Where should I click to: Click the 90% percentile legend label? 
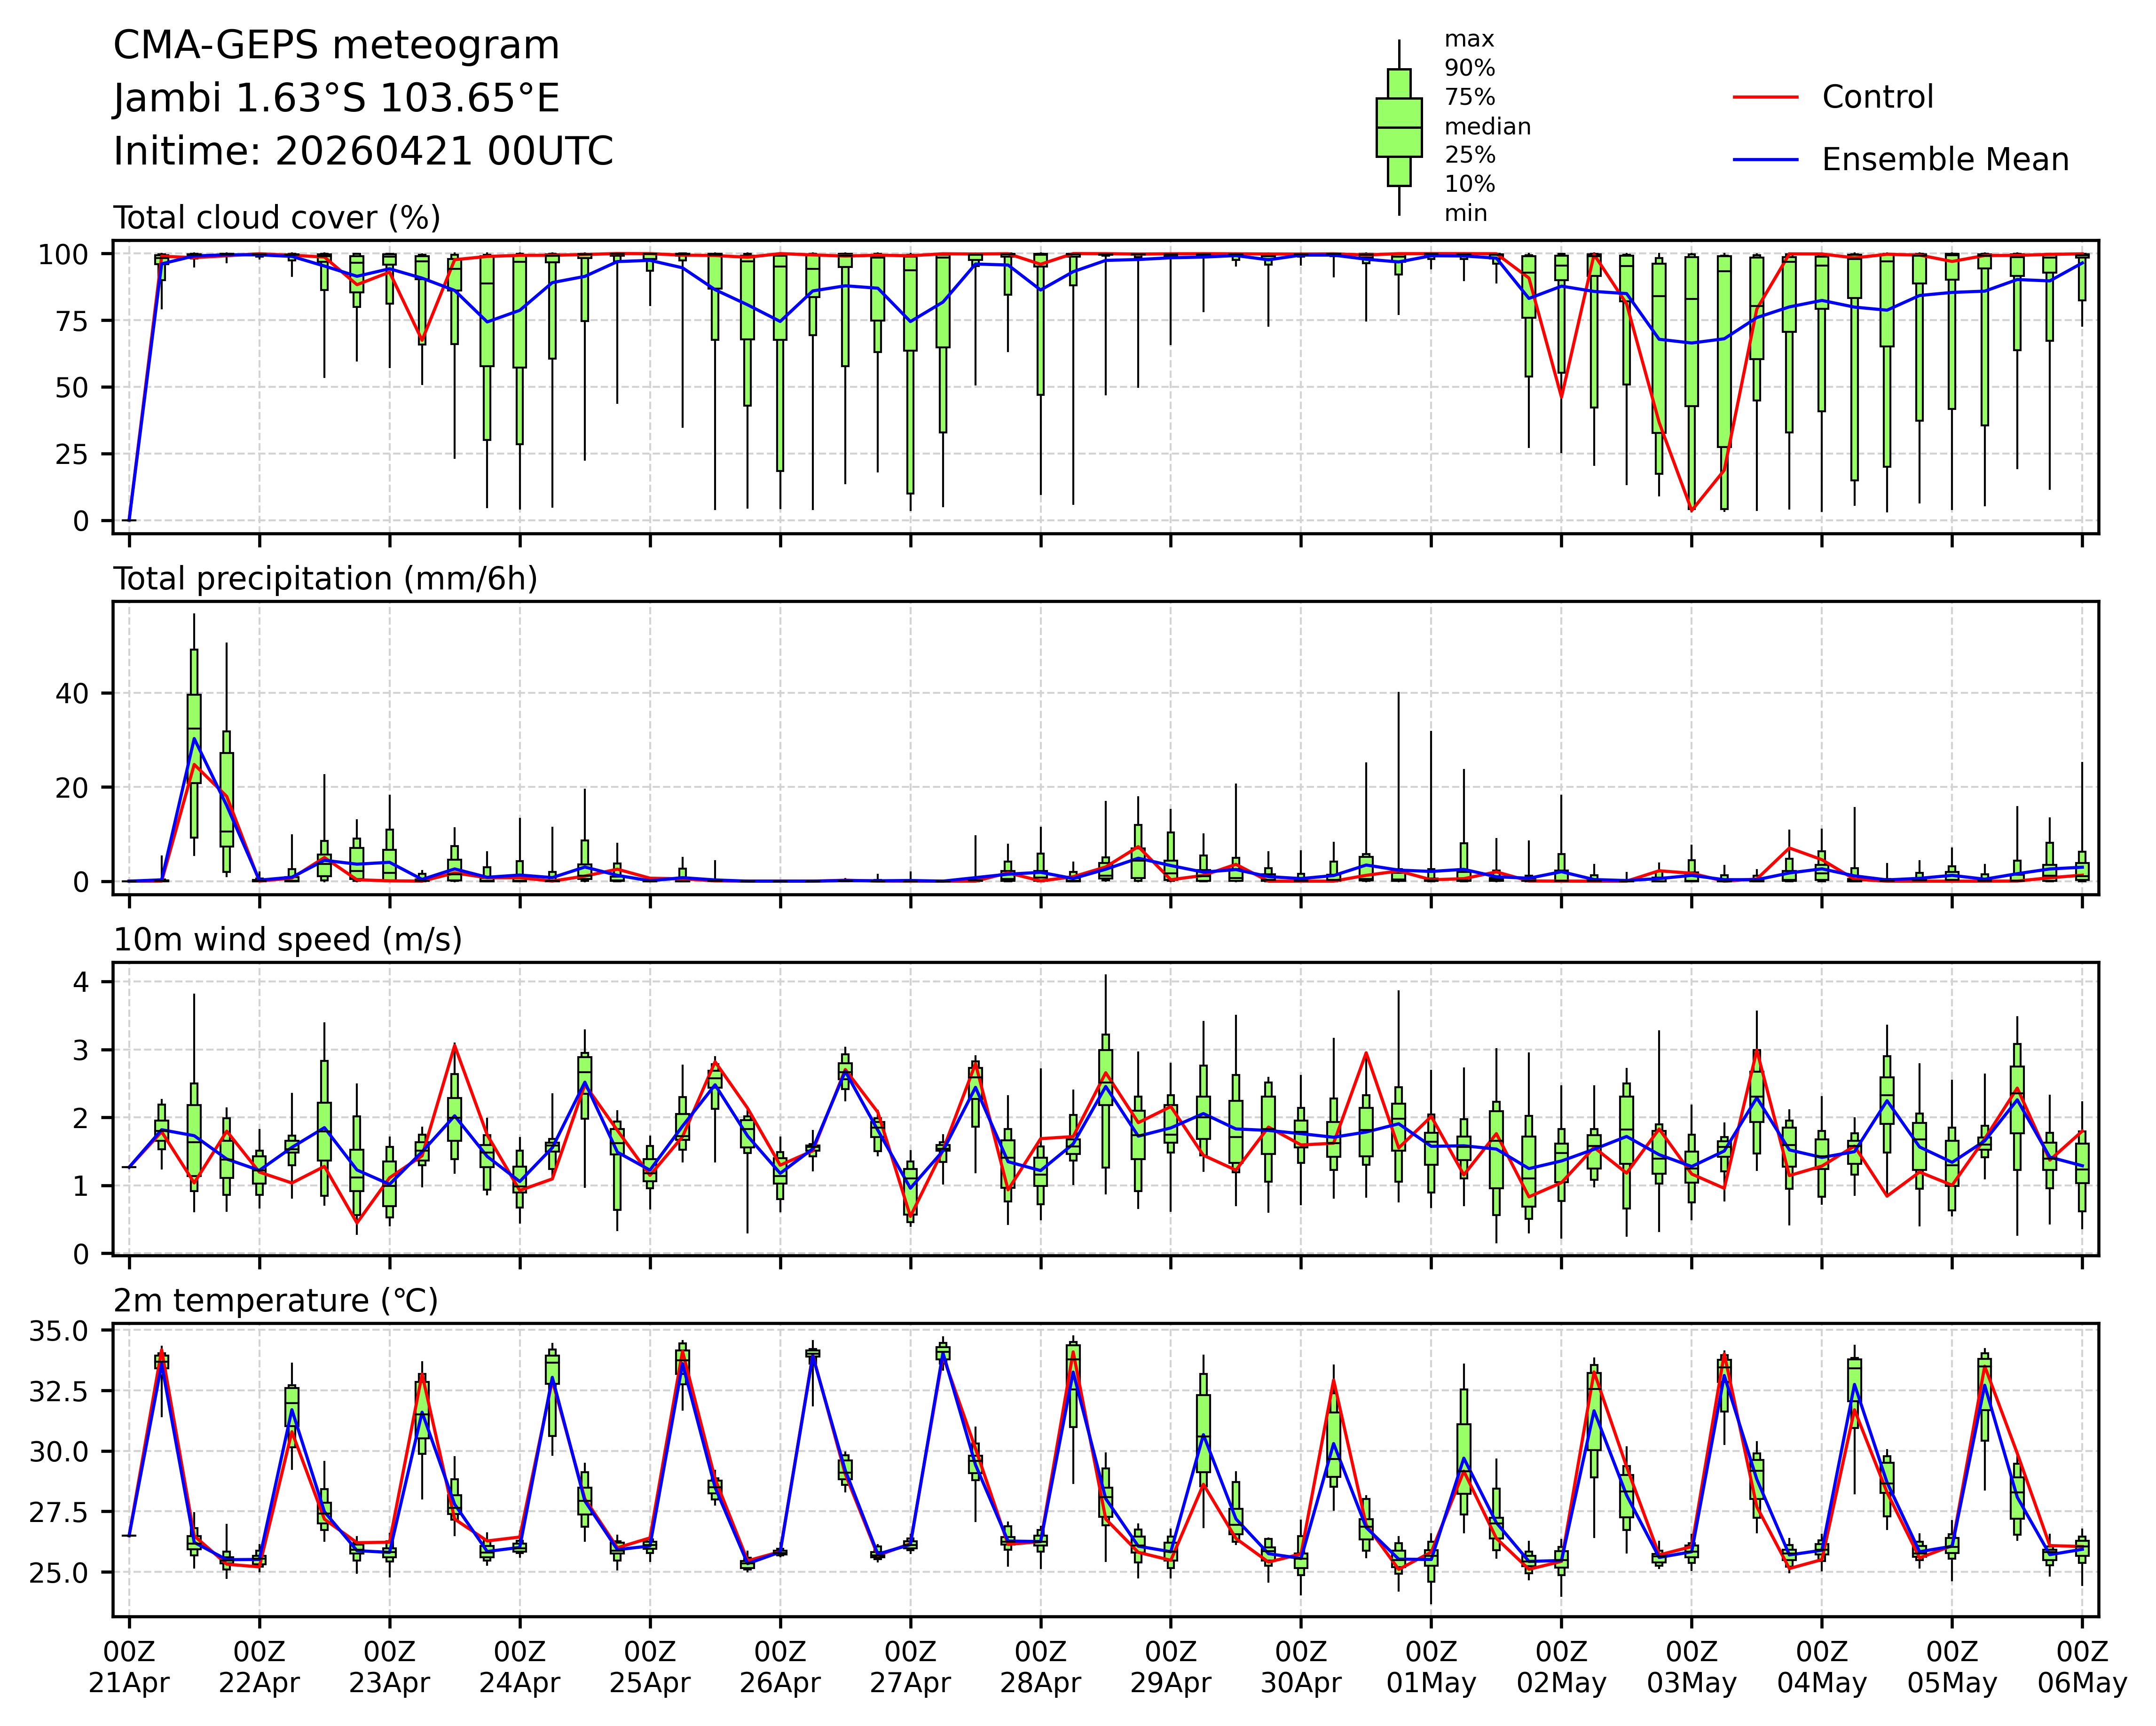point(1469,69)
